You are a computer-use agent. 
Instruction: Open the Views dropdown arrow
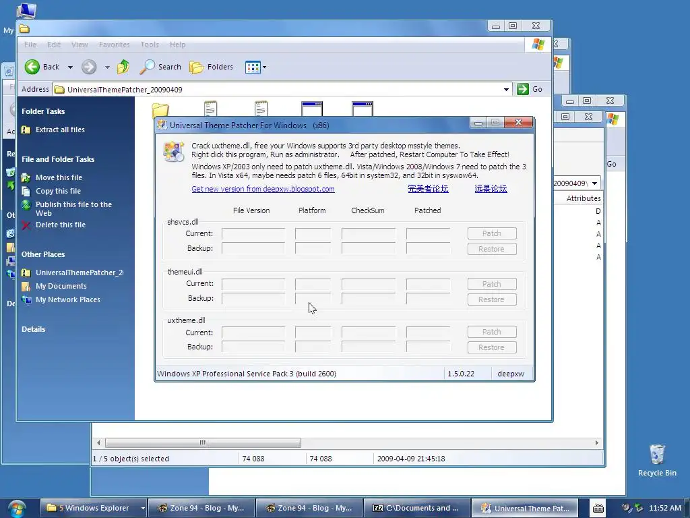(264, 67)
